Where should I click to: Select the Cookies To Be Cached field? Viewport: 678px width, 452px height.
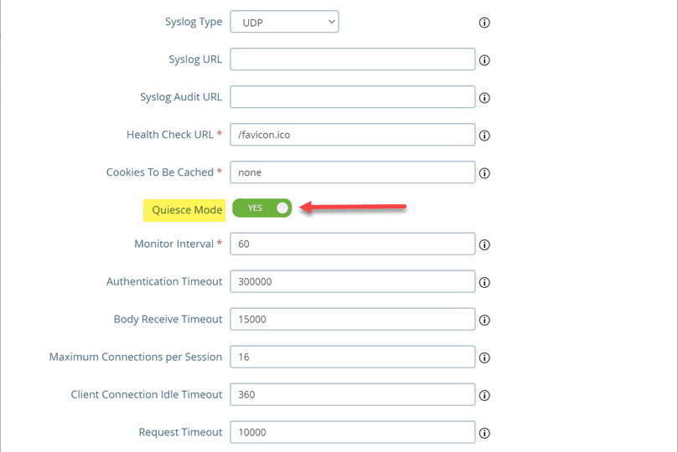pyautogui.click(x=352, y=172)
